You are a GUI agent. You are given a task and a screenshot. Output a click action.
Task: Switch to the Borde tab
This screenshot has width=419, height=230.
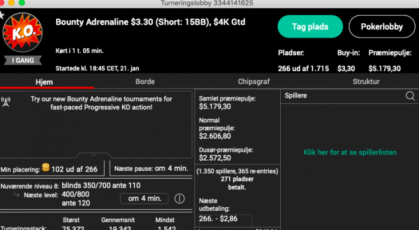[x=145, y=82]
